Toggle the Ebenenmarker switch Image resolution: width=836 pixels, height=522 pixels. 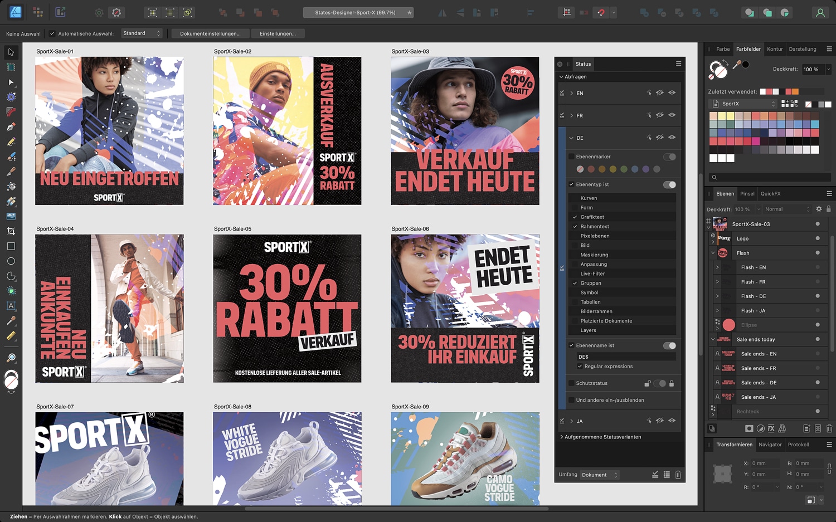coord(669,157)
